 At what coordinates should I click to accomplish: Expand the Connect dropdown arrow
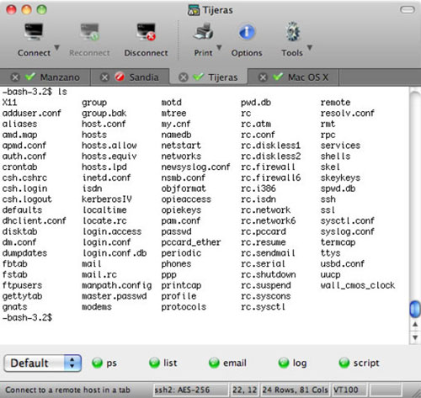tap(56, 47)
